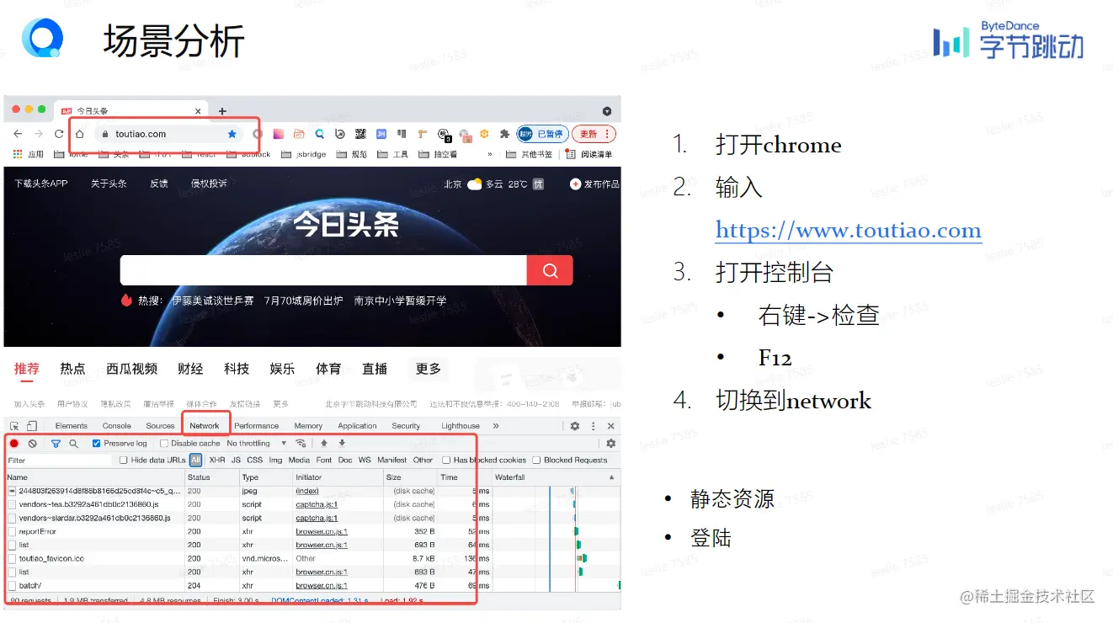Click the browser back arrow
Screen dimensions: 1113x623
point(18,134)
